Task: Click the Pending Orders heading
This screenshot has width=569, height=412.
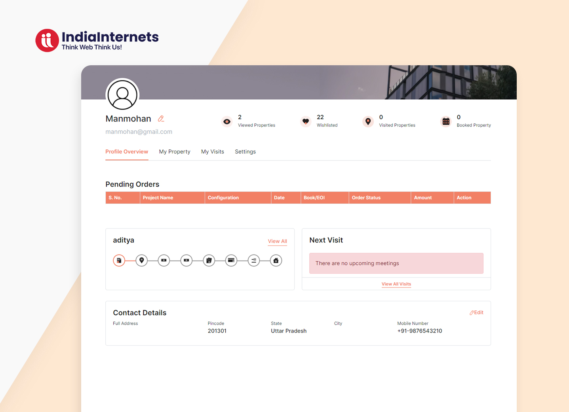Action: tap(132, 184)
